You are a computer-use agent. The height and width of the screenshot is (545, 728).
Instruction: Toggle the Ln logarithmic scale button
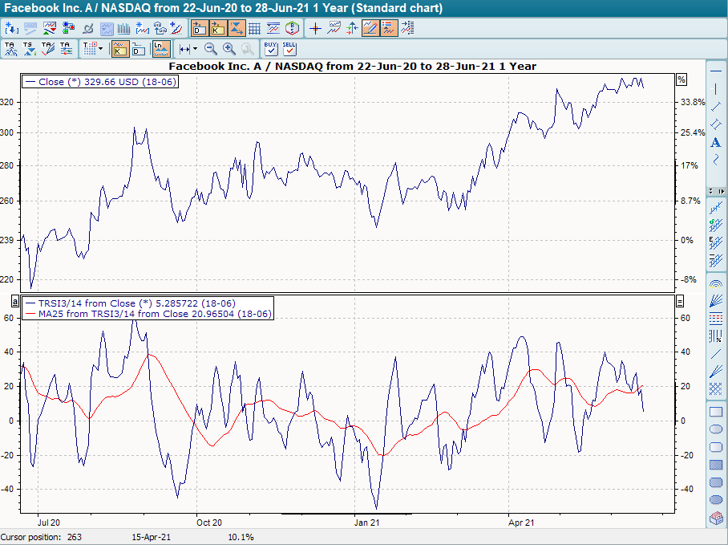coord(160,49)
